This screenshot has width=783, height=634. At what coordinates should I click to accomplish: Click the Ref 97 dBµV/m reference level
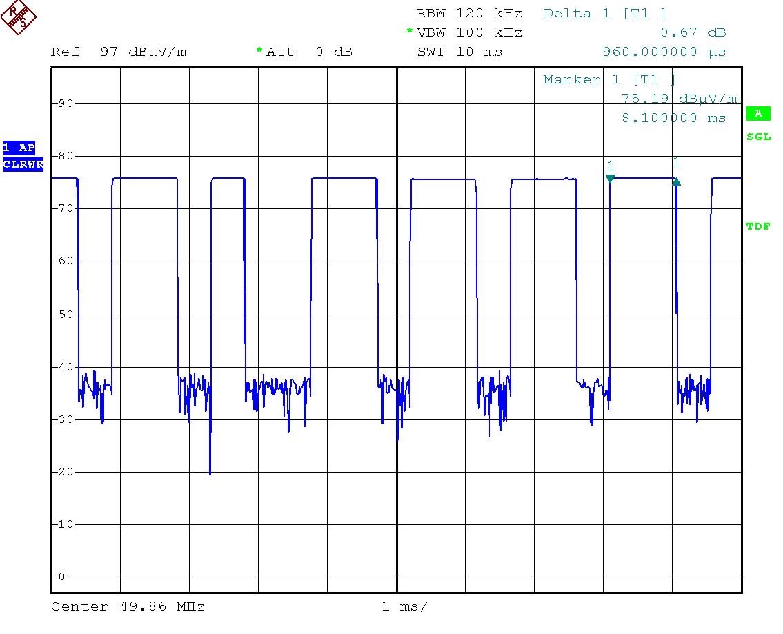tap(119, 52)
